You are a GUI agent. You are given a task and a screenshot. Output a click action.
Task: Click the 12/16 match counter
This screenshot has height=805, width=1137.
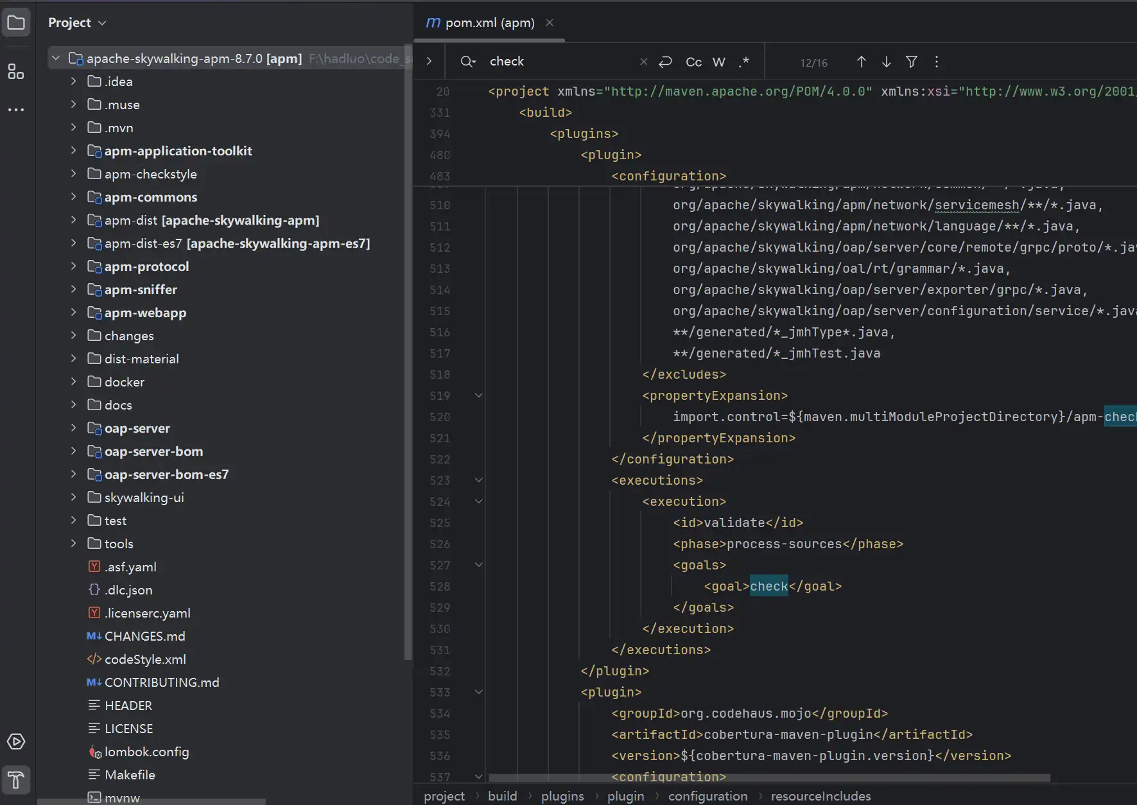tap(813, 63)
